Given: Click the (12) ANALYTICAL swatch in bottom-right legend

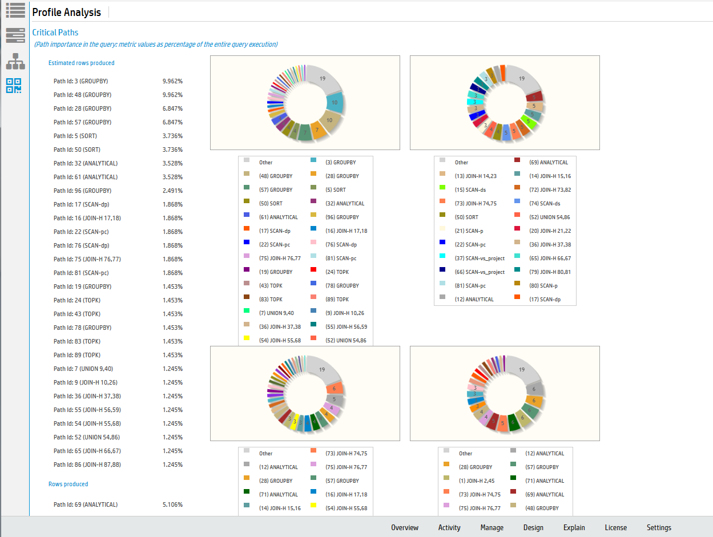Looking at the screenshot, I should (513, 453).
